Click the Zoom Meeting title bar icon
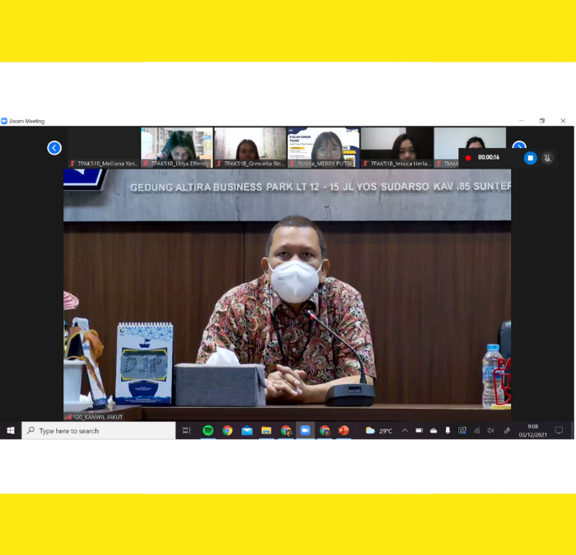 (4, 121)
